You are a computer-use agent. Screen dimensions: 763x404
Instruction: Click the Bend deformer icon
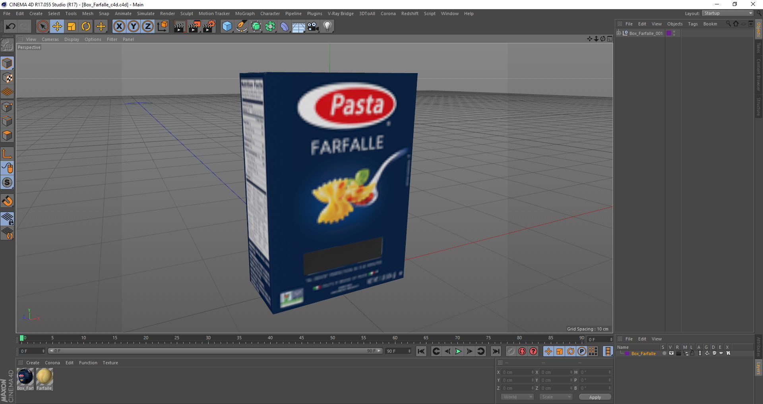point(285,27)
